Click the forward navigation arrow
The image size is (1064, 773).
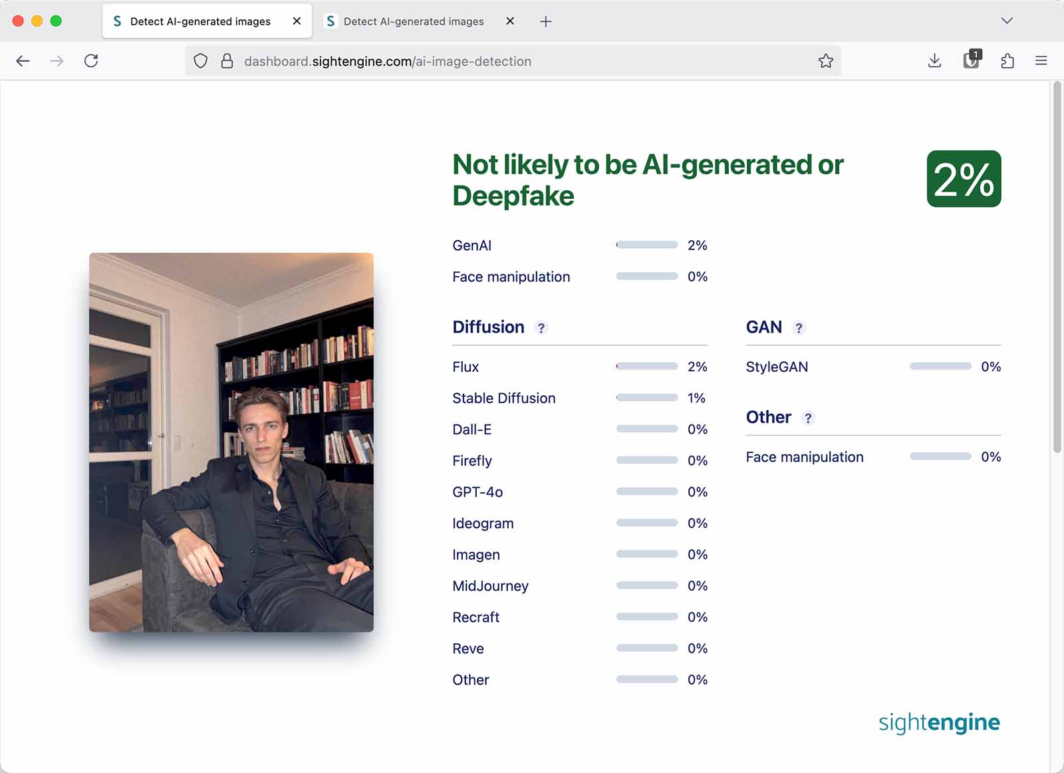tap(57, 61)
